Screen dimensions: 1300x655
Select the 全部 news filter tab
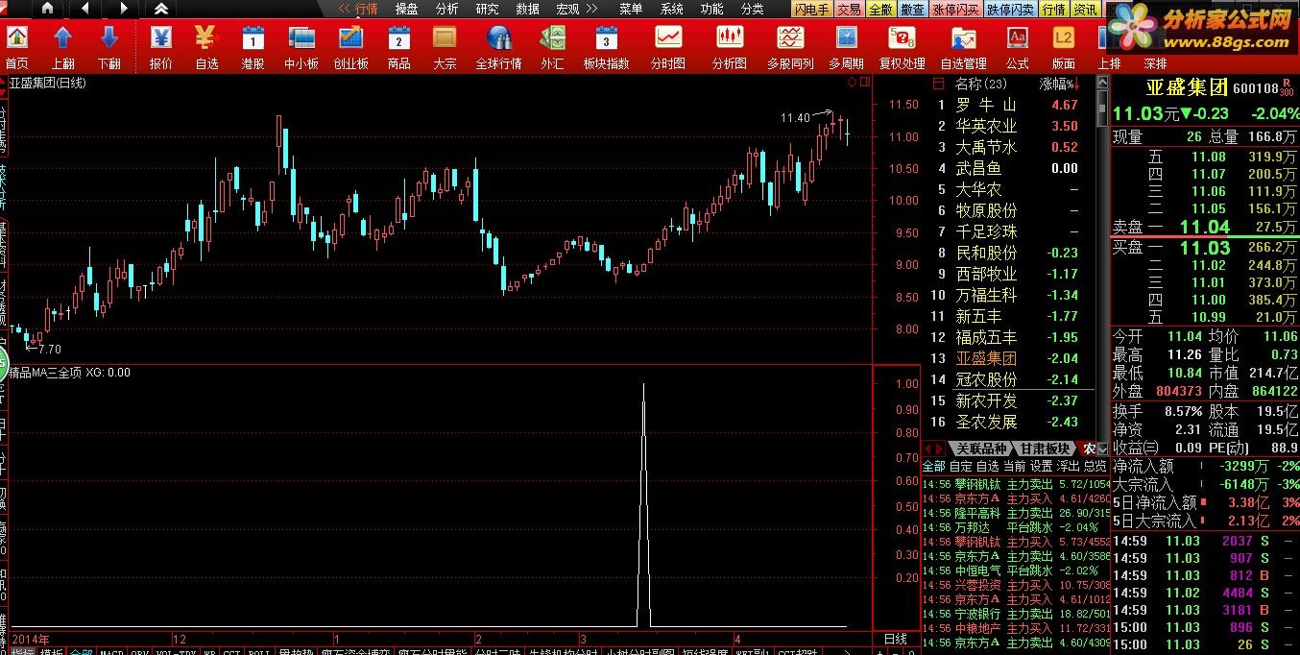tap(933, 466)
